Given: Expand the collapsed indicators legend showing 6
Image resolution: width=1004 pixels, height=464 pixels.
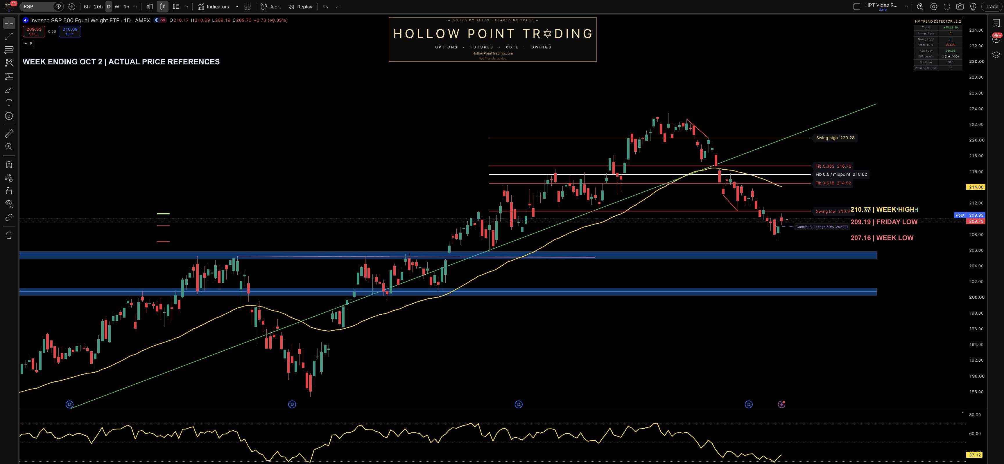Looking at the screenshot, I should (x=28, y=43).
